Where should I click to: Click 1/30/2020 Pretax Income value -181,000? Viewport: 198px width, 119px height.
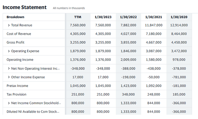pos(179,86)
